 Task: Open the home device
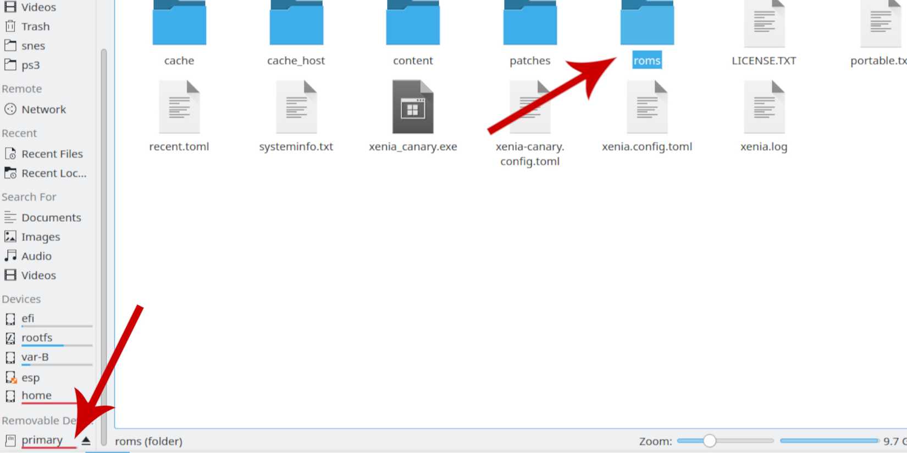[36, 395]
